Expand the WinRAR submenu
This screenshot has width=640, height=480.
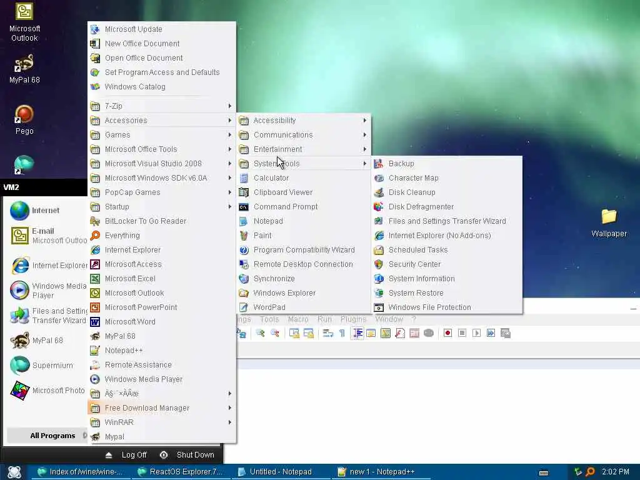pos(162,422)
